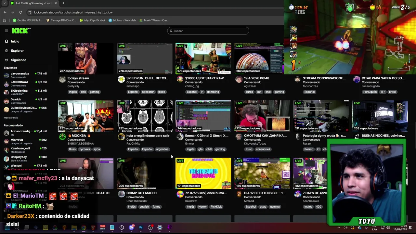The image size is (416, 234).
Task: Open the МОСКВА stream thumbnail
Action: pos(86,116)
